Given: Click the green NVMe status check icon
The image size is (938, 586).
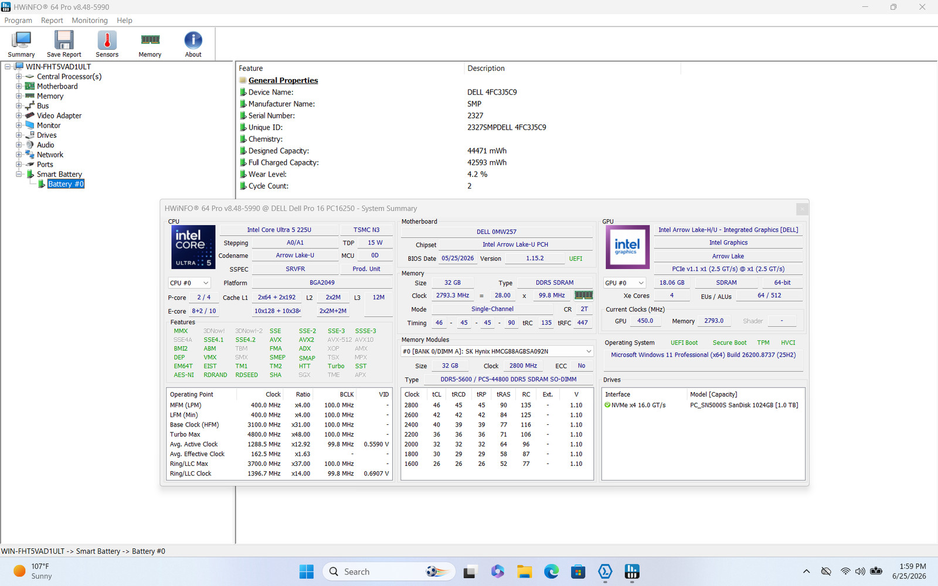Looking at the screenshot, I should 607,405.
